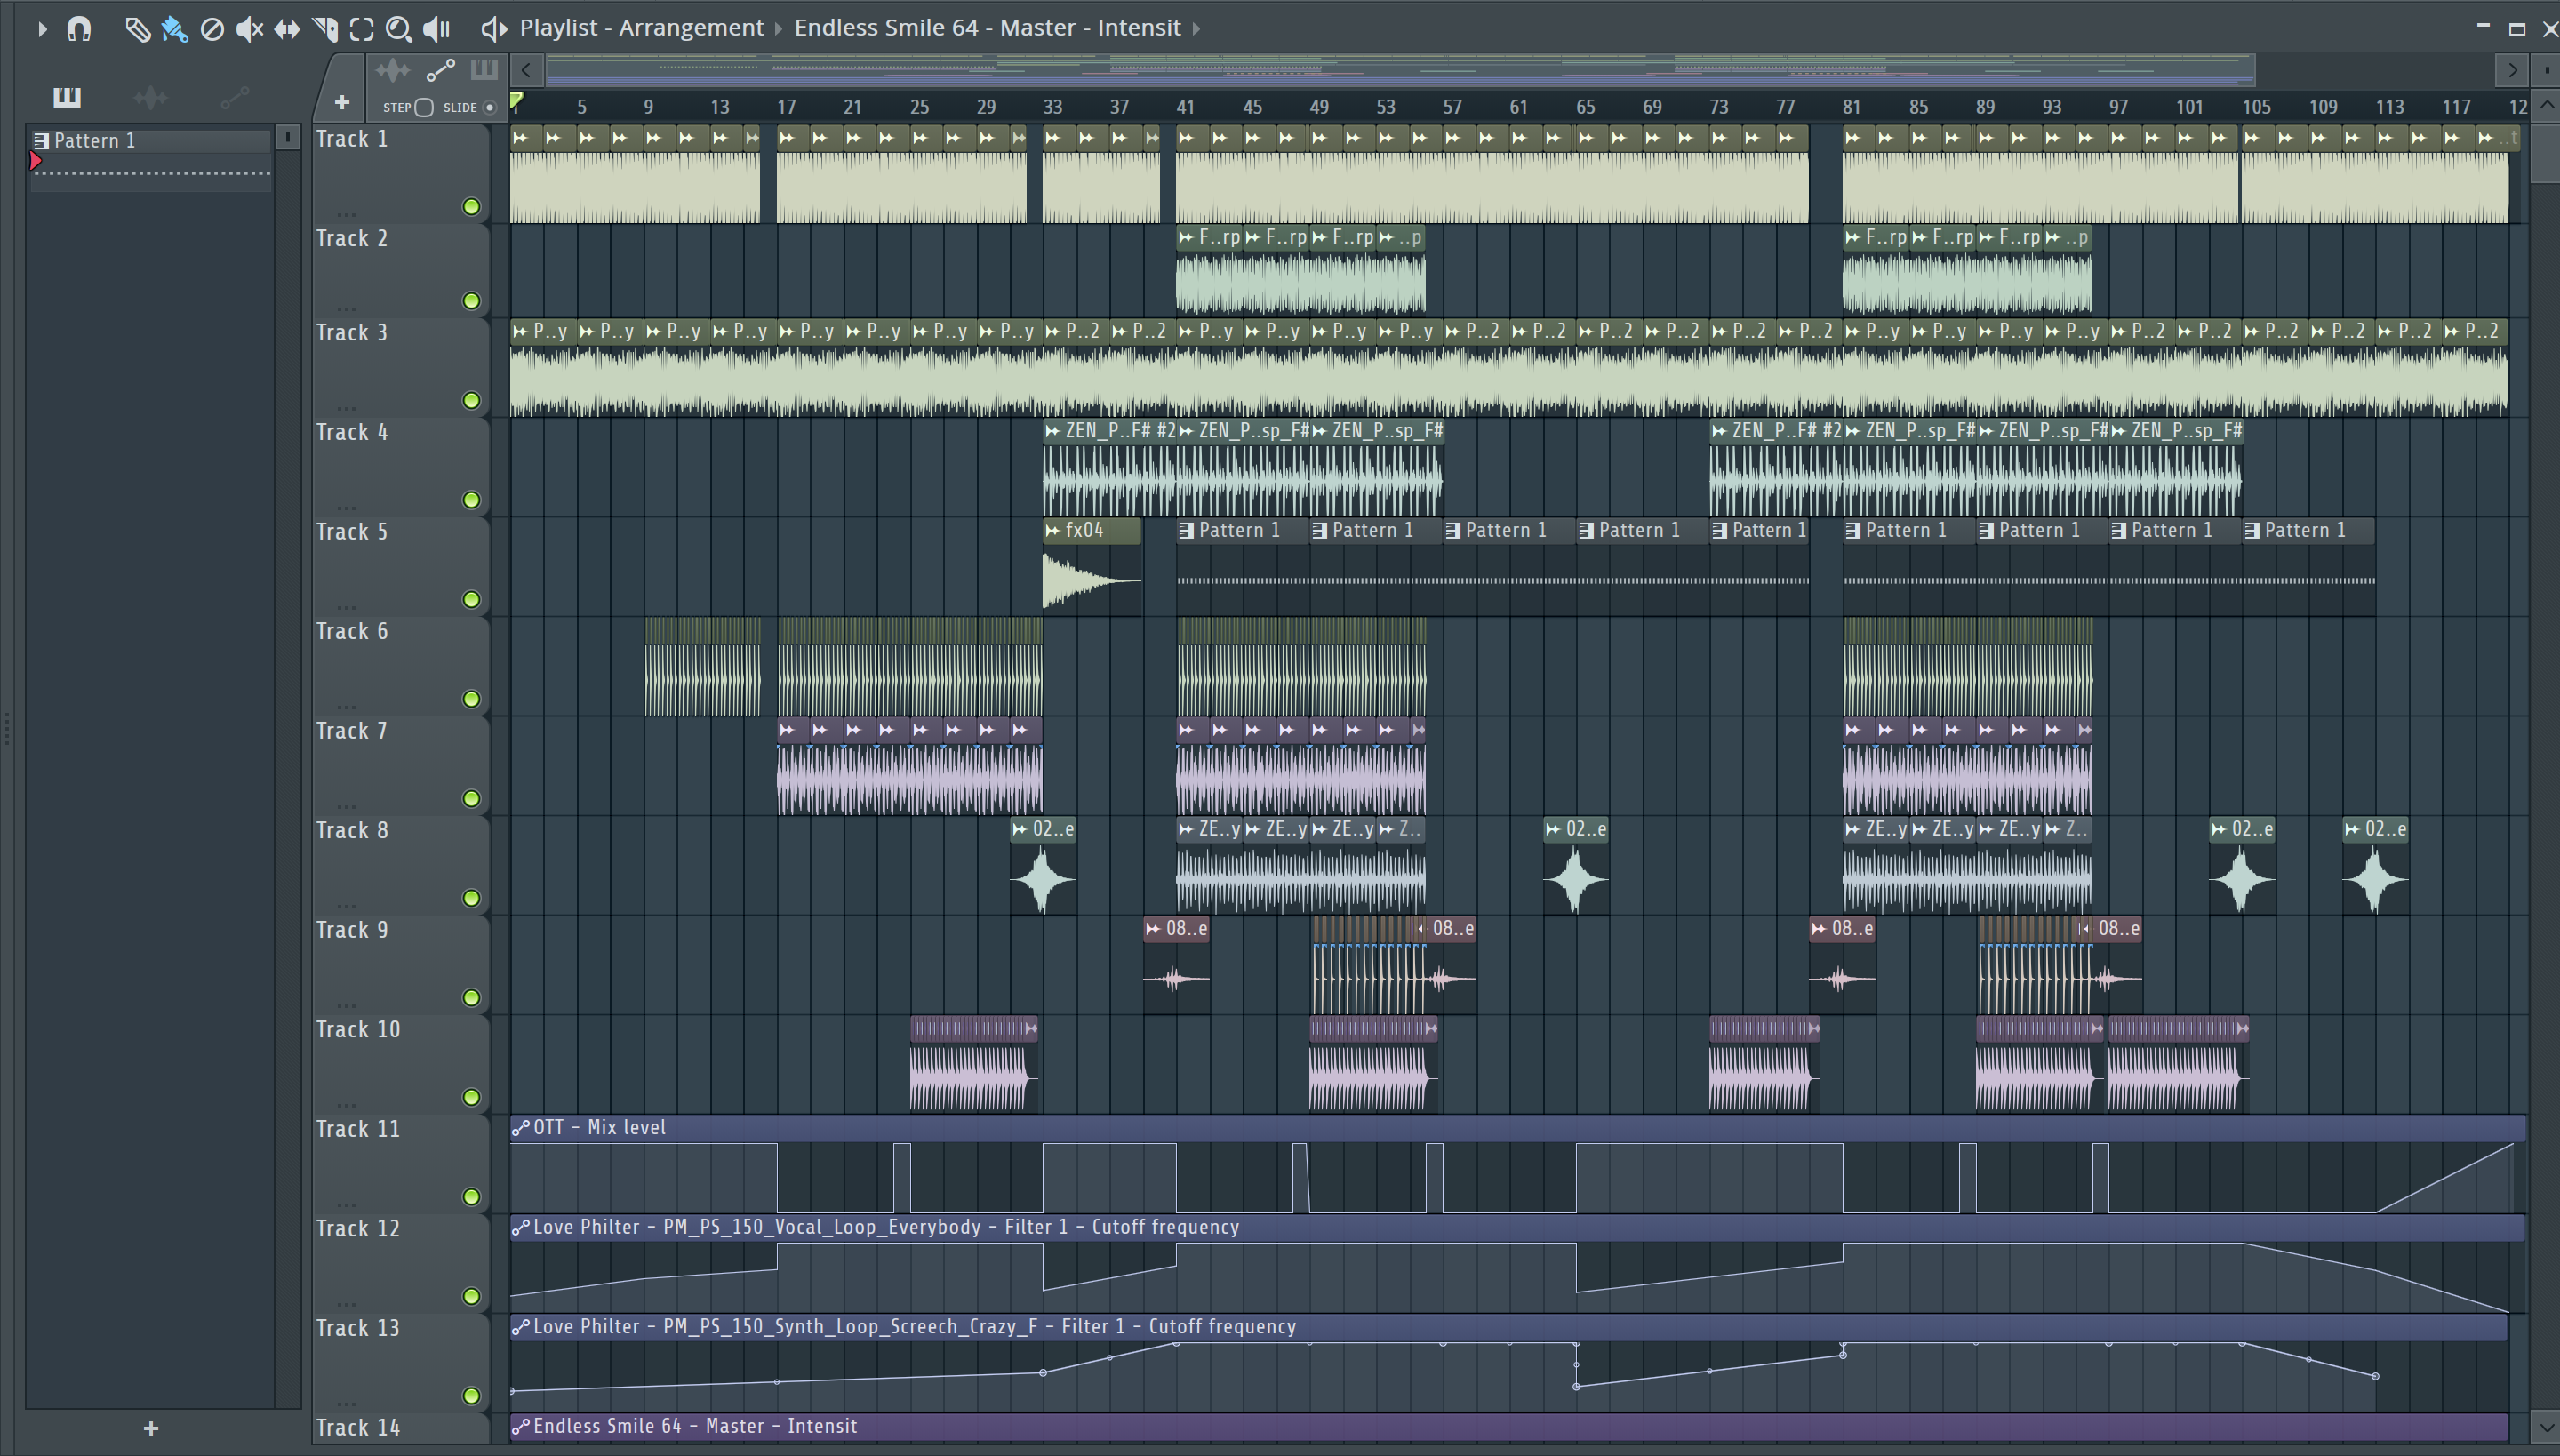This screenshot has height=1456, width=2560.
Task: Mute Track 9 via its green LED
Action: tap(471, 998)
